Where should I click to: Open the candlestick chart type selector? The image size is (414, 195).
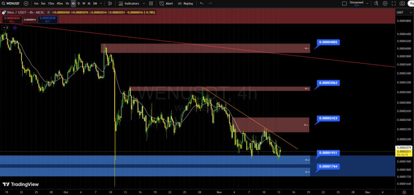pos(110,3)
